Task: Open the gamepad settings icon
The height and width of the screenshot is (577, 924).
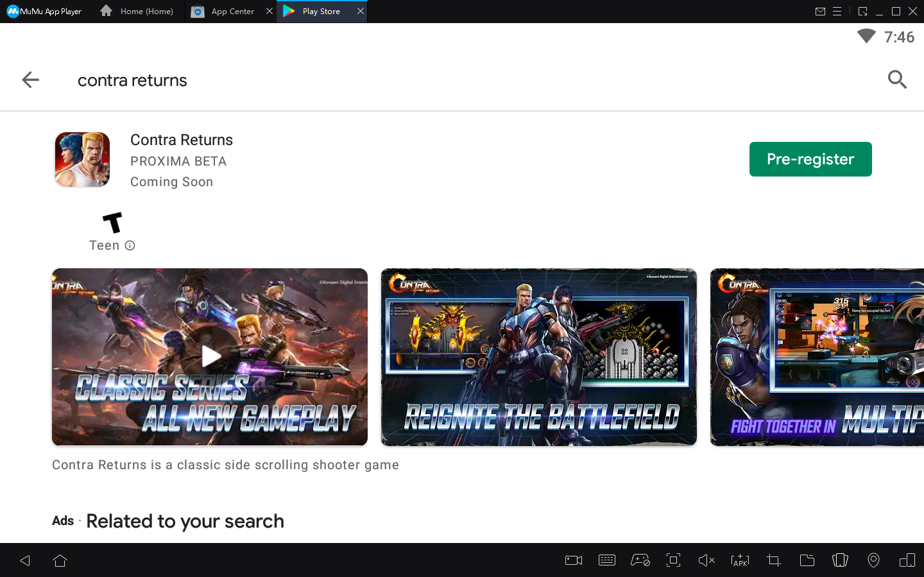Action: pos(640,560)
